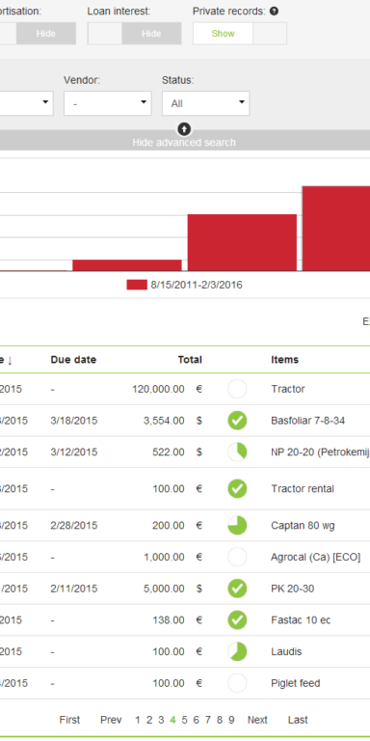Click the empty status circle for Tractor row
This screenshot has height=741, width=370.
[237, 390]
